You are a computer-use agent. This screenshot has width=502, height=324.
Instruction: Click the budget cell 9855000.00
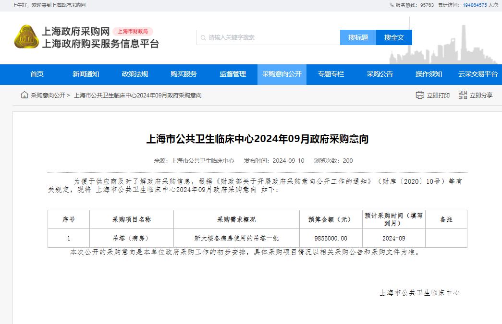point(331,238)
